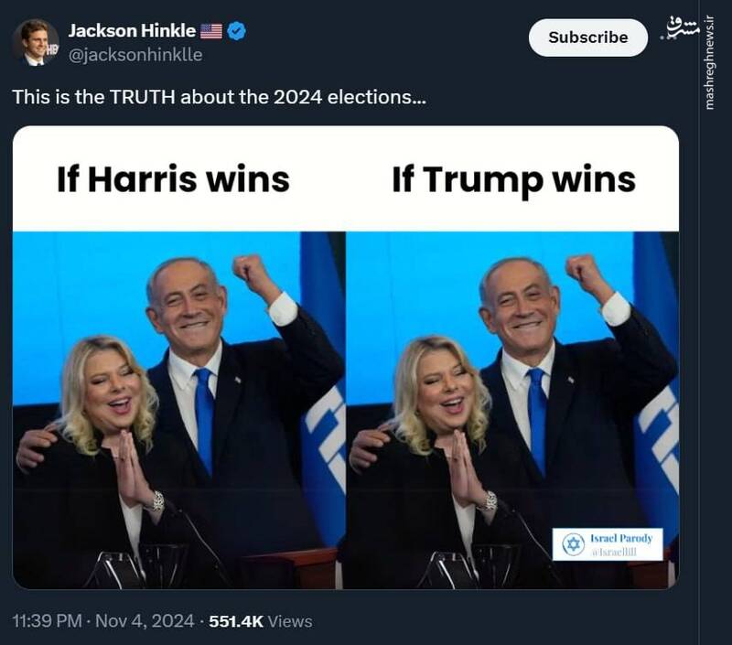Click the Star of David icon
Image resolution: width=732 pixels, height=645 pixels.
573,543
